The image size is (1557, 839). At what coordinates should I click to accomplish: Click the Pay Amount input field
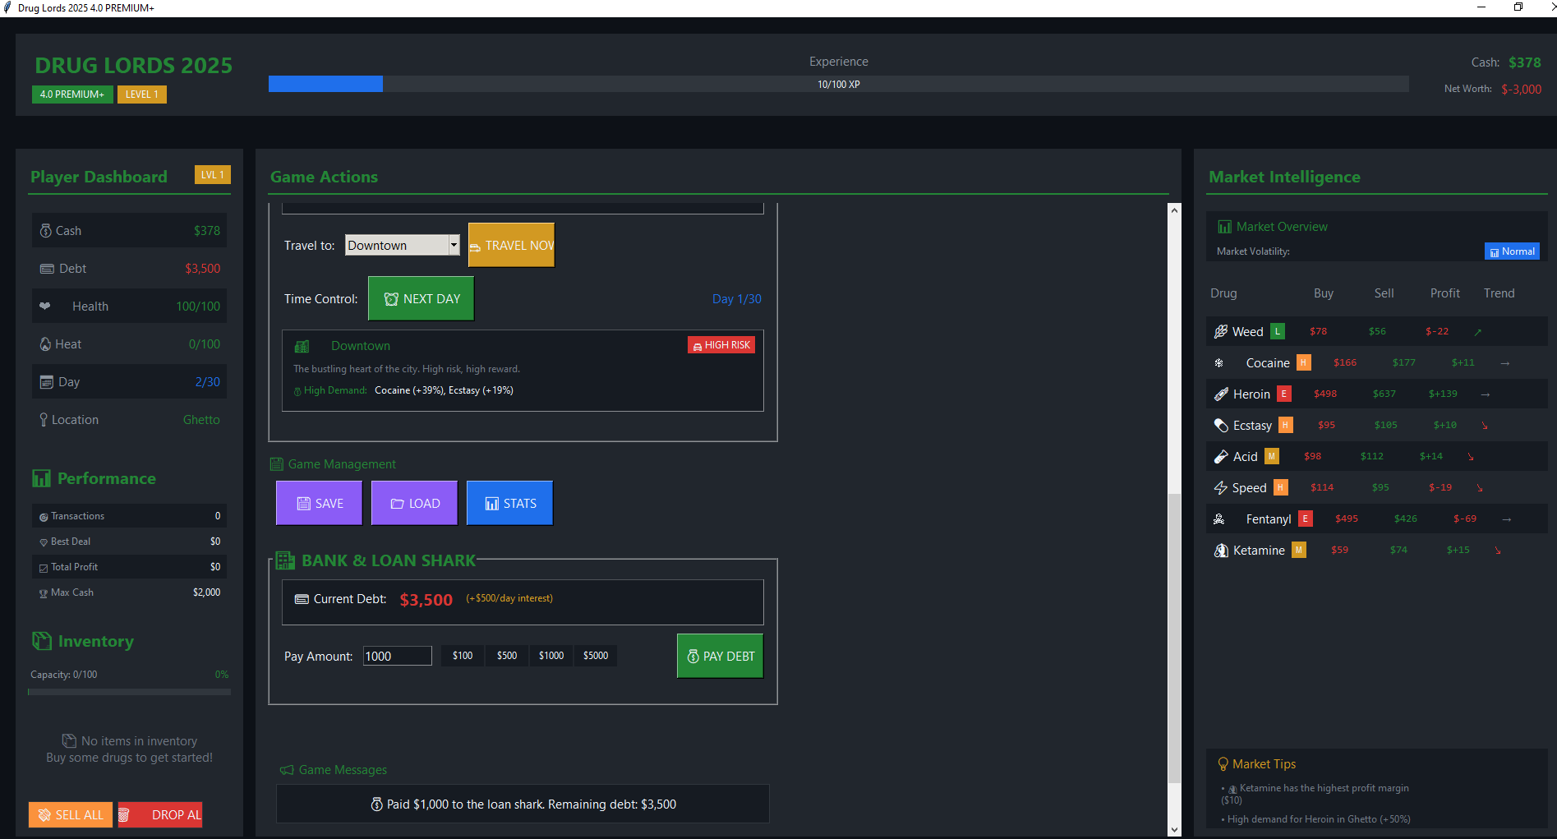click(398, 656)
